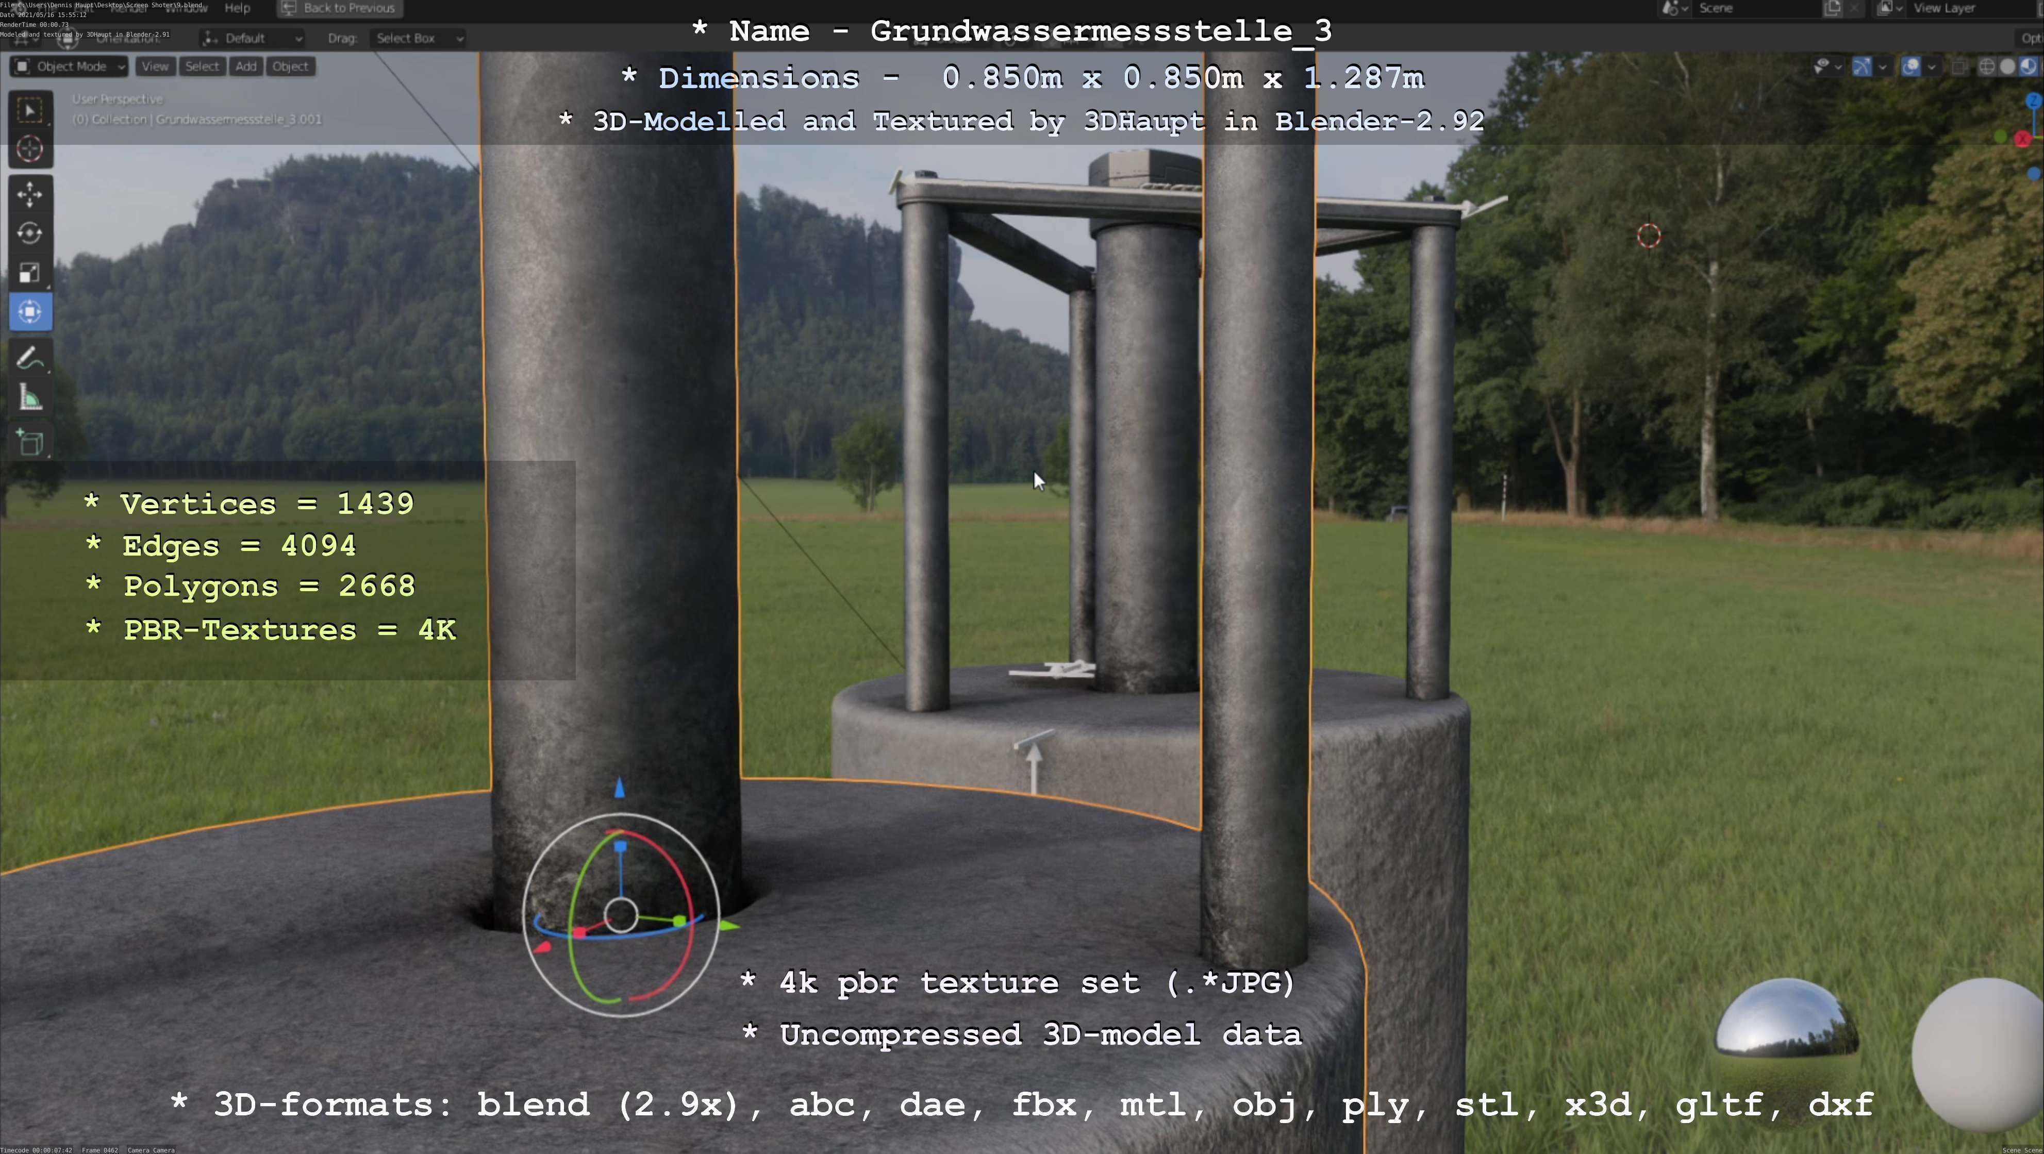
Task: Select the Transform tool
Action: coord(30,312)
